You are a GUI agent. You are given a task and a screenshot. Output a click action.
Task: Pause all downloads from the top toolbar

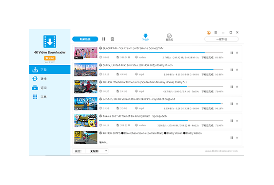point(104,39)
